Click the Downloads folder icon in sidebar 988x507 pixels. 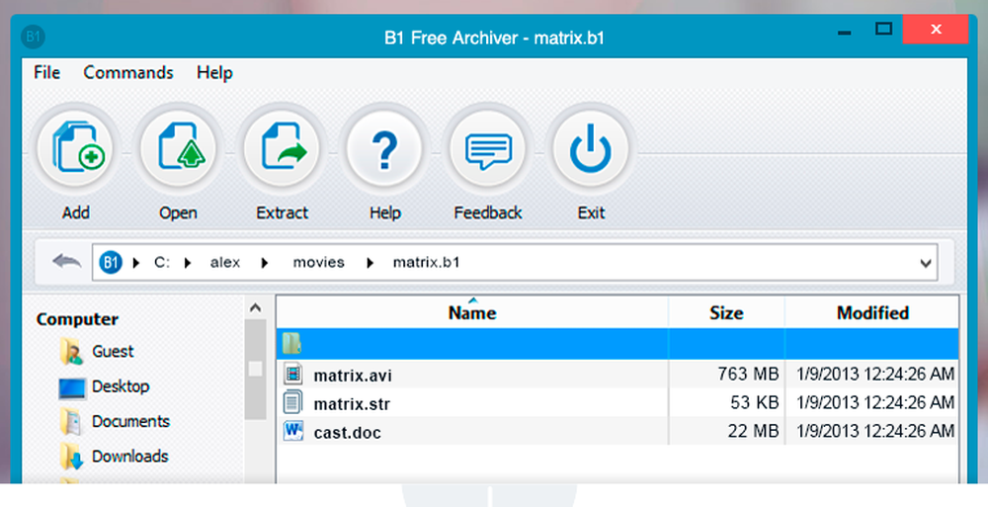pos(72,457)
